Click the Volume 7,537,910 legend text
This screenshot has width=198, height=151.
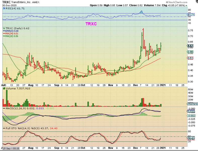(x=18, y=88)
